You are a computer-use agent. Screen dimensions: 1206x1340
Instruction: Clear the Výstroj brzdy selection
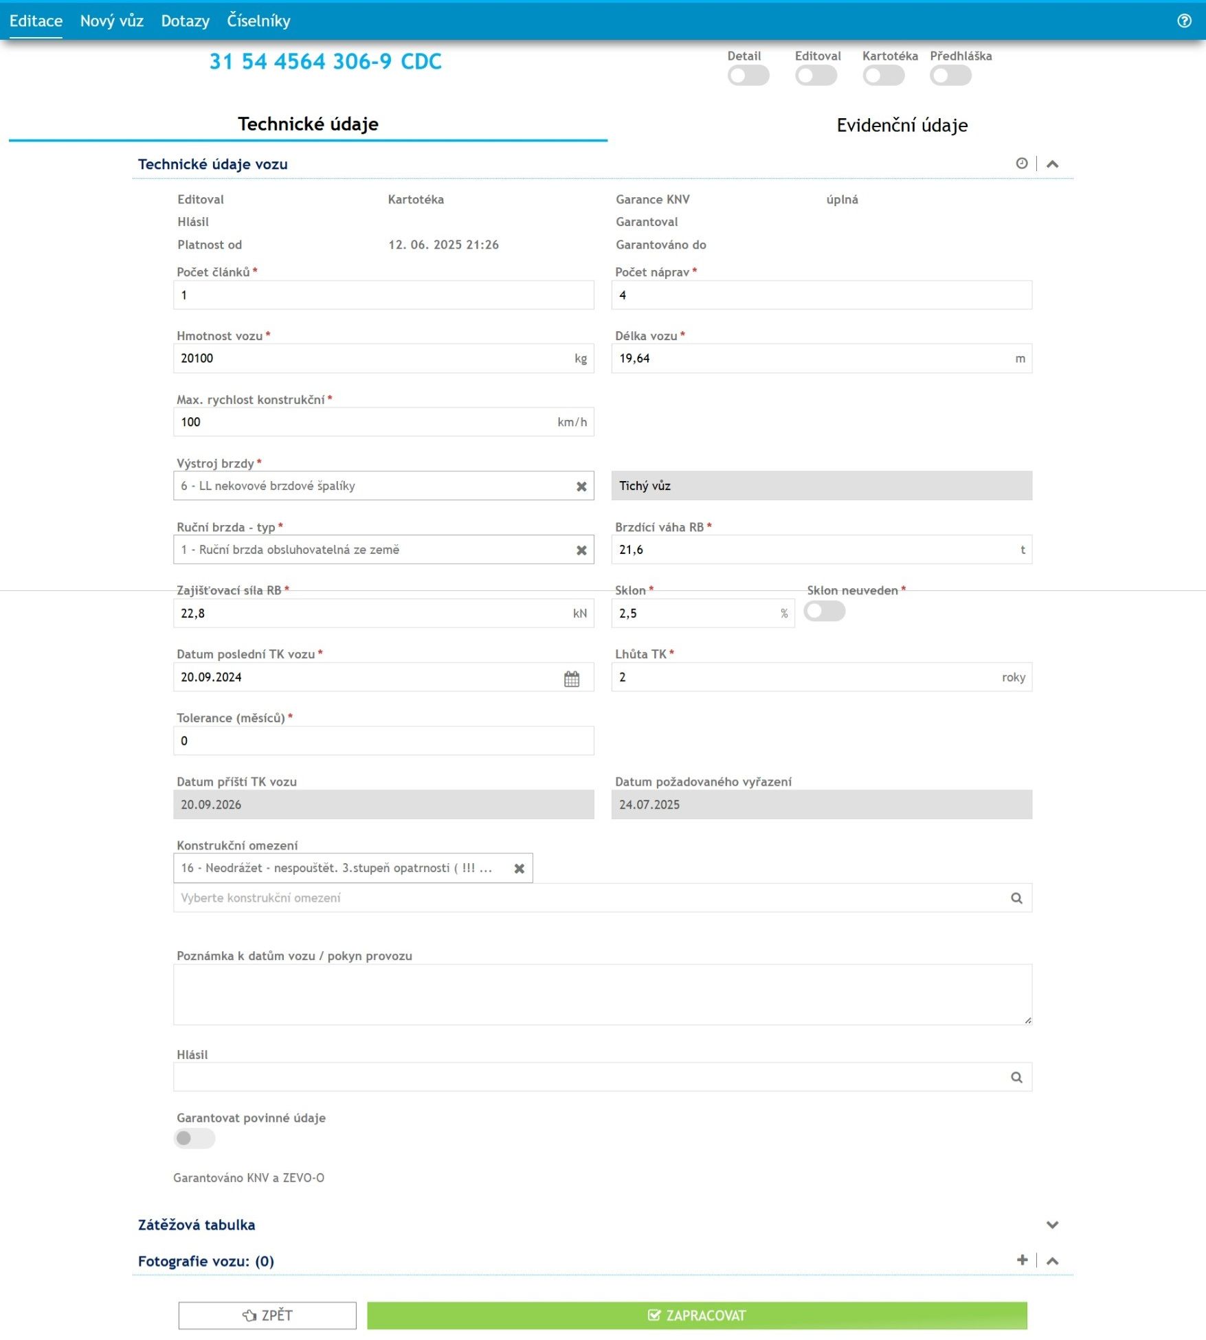pyautogui.click(x=581, y=487)
